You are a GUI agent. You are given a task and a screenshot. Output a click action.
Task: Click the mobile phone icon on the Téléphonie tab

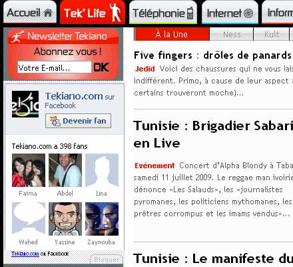(x=190, y=13)
